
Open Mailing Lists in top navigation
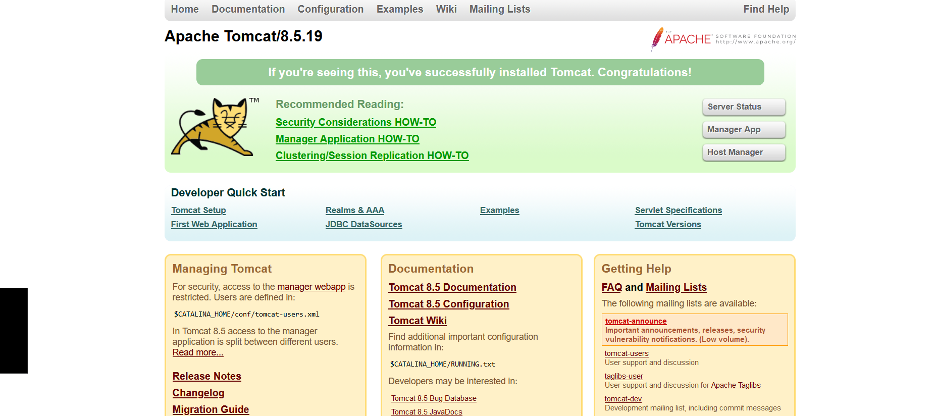coord(500,9)
